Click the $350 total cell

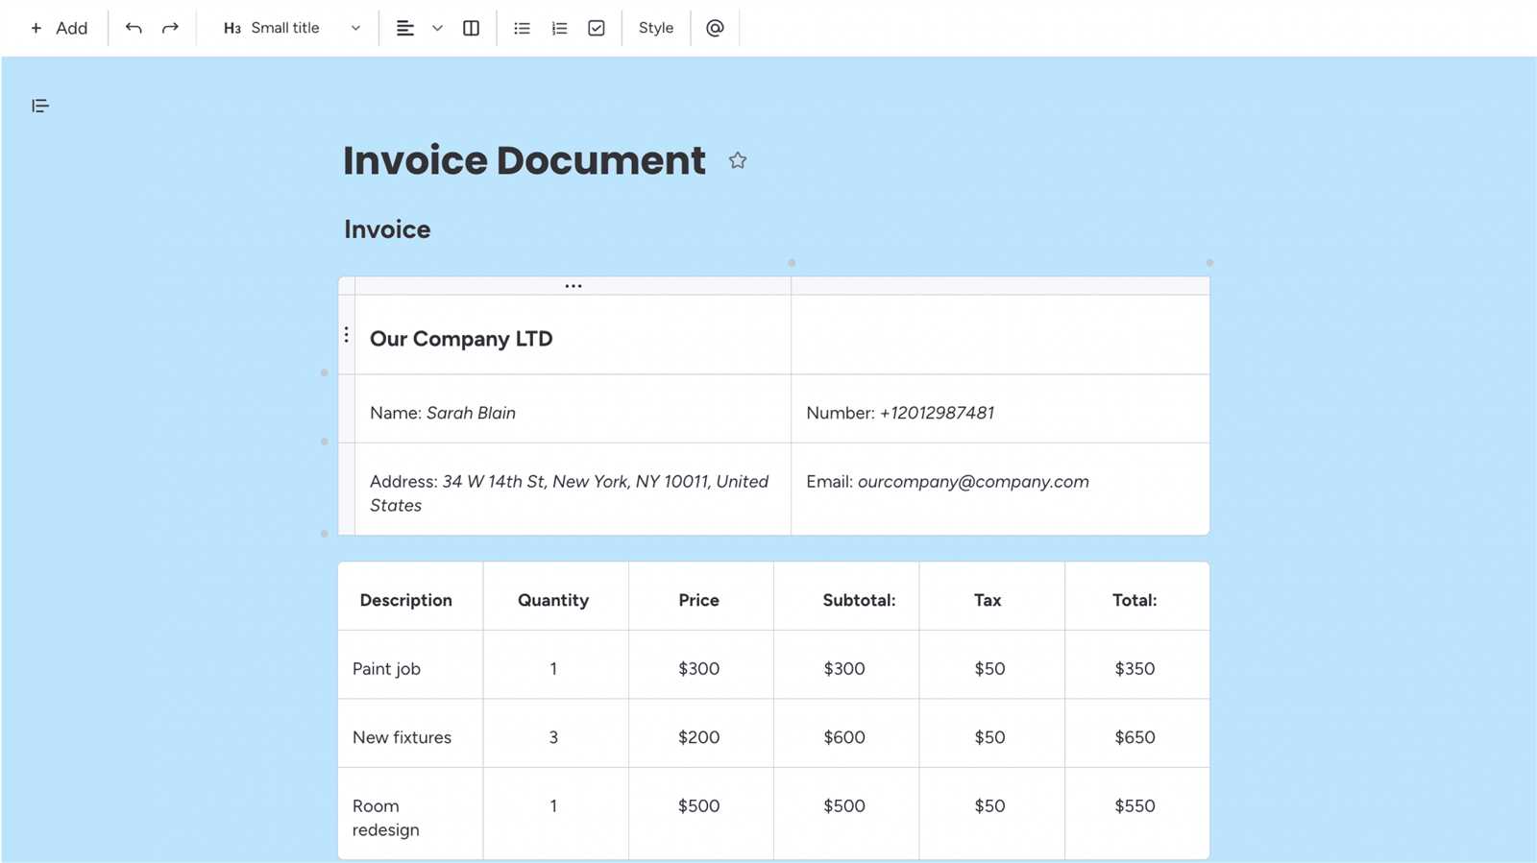(1137, 665)
